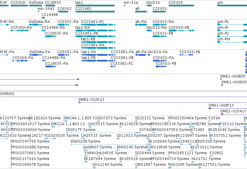Click transcript CG14488-RA label
The width and height of the screenshot is (247, 169).
[x=53, y=27]
